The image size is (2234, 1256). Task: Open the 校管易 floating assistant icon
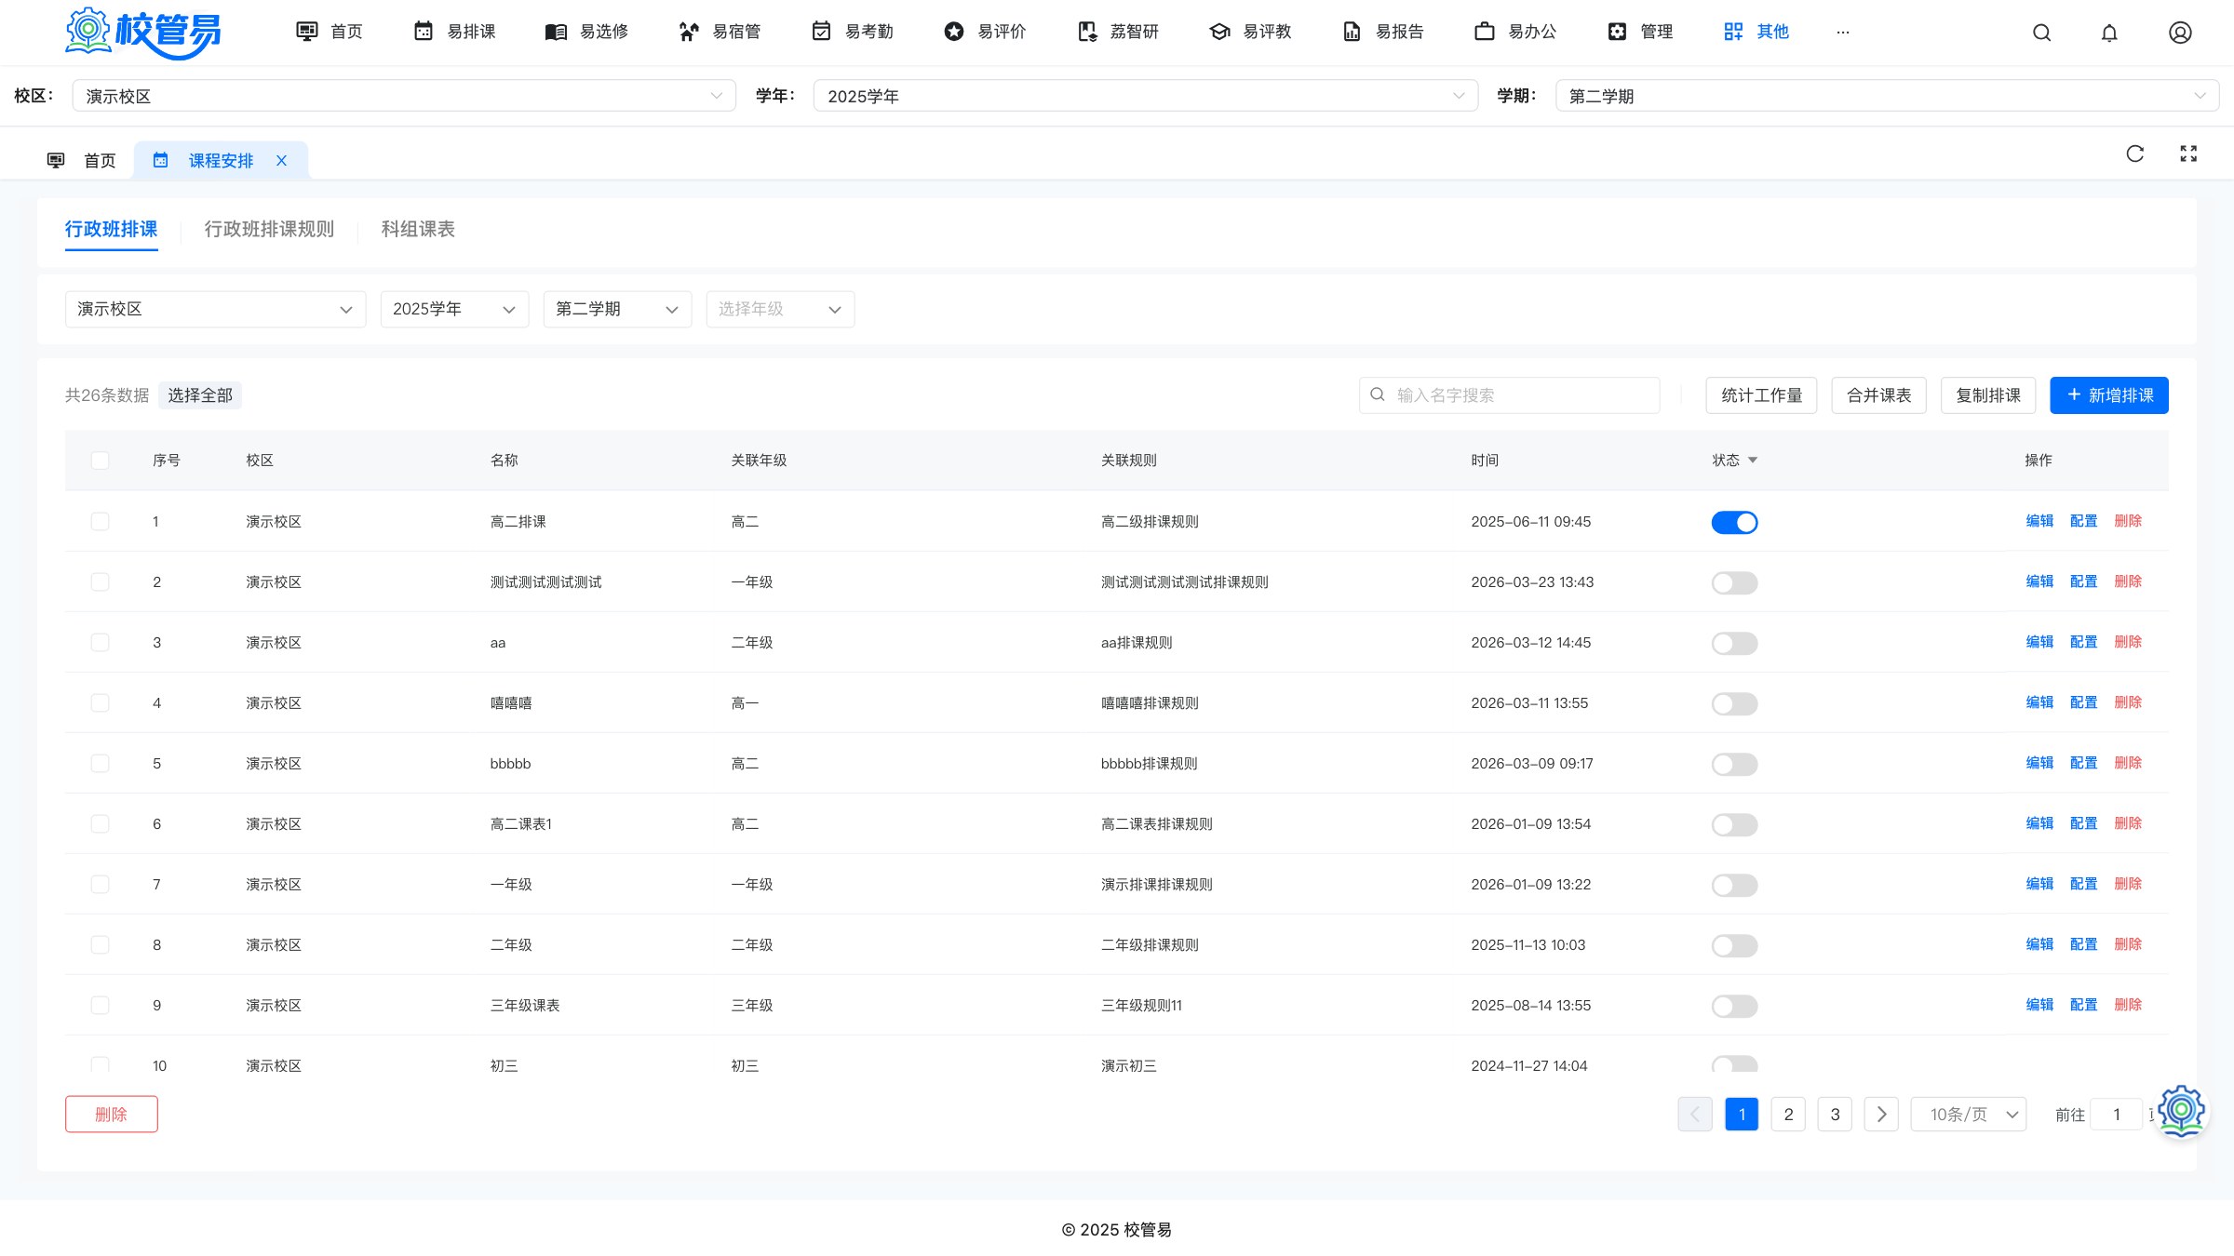pyautogui.click(x=2182, y=1110)
